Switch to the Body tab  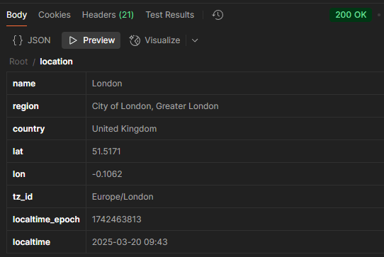click(x=17, y=15)
